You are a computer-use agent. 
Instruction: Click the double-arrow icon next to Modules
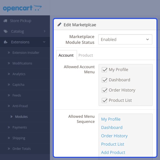tap(12, 116)
